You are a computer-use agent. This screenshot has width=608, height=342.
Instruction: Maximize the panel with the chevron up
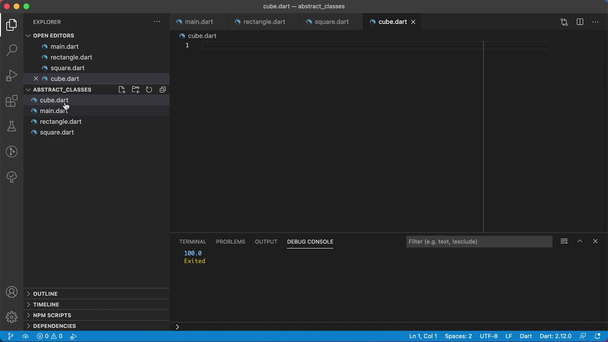[579, 241]
